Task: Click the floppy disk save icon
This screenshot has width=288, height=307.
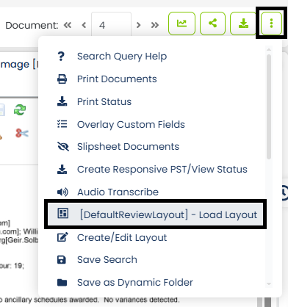Action: (x=62, y=260)
